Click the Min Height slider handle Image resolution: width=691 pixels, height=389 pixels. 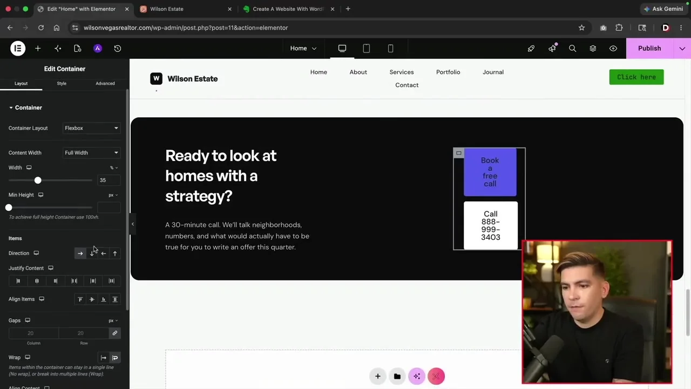tap(9, 207)
